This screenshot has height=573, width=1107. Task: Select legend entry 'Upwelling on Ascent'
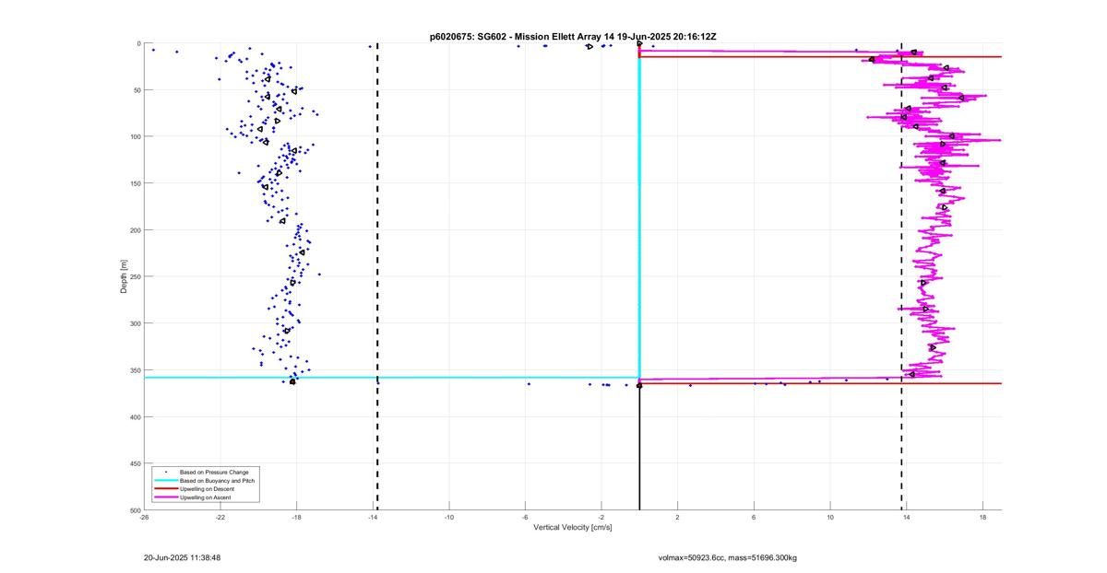click(x=206, y=497)
